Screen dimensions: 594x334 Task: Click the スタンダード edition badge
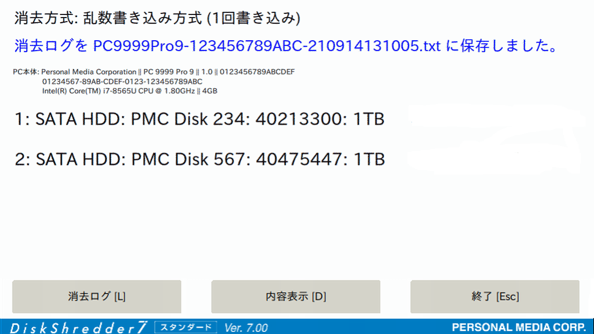coord(186,328)
